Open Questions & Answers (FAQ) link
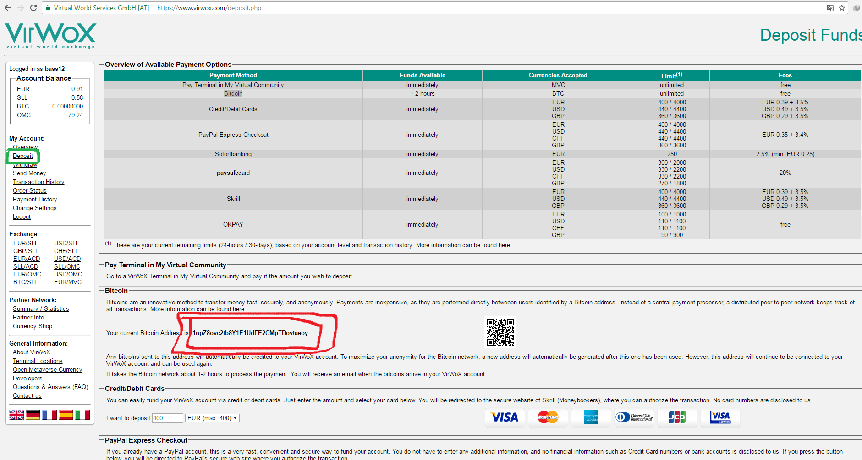Viewport: 862px width, 460px height. pos(50,387)
